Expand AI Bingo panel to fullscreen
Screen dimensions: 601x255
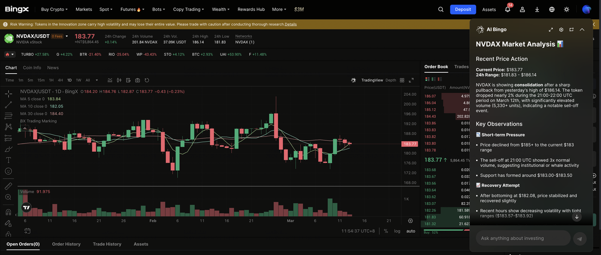tap(551, 30)
